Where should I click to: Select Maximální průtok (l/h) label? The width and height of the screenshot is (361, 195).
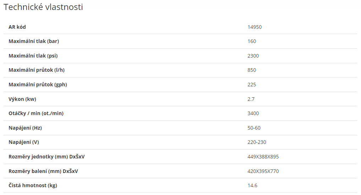[x=37, y=70]
